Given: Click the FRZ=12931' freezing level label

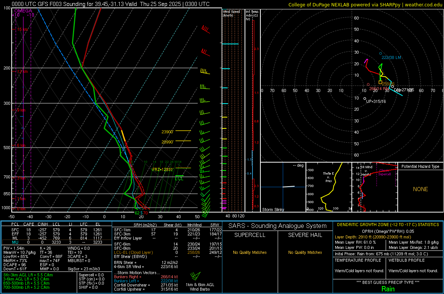Looking at the screenshot, I should (163, 170).
